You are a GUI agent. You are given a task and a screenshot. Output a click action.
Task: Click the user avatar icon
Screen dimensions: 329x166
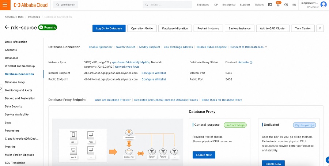(x=323, y=5)
